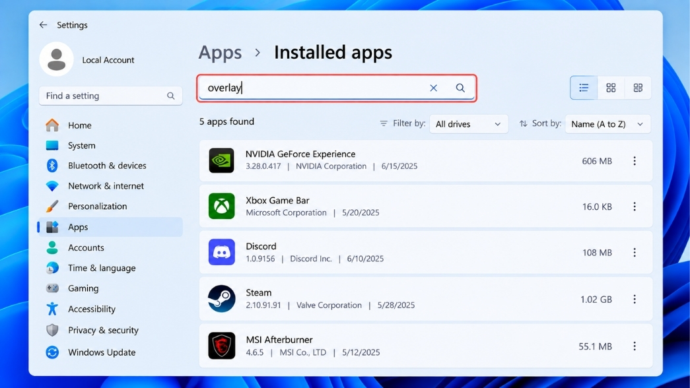Click the Privacy shield icon in sidebar
Viewport: 690px width, 388px height.
(52, 330)
